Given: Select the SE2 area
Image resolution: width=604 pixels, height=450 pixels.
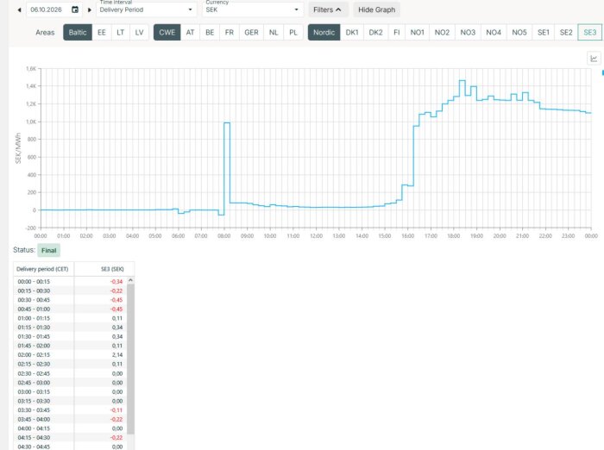Looking at the screenshot, I should point(566,33).
